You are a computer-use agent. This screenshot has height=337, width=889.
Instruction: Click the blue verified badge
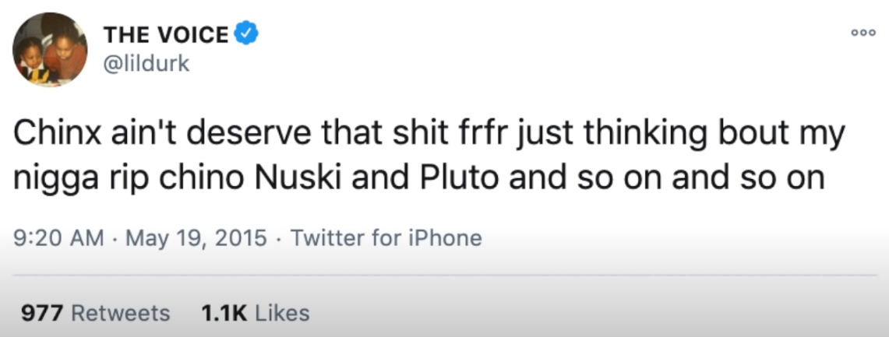click(247, 34)
